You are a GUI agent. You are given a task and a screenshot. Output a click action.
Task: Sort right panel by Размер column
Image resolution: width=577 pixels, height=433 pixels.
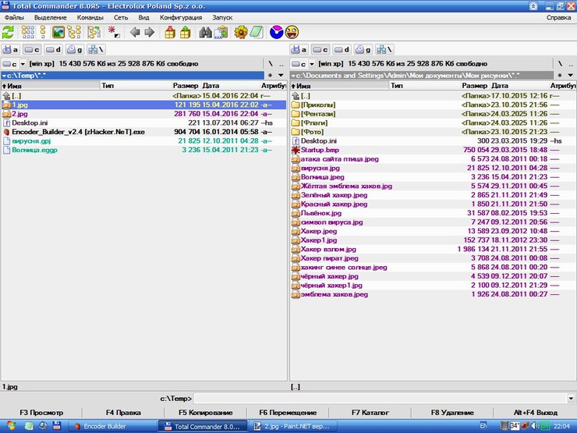(474, 86)
